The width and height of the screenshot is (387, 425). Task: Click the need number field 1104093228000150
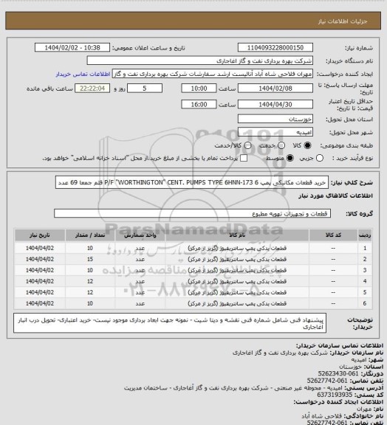275,47
